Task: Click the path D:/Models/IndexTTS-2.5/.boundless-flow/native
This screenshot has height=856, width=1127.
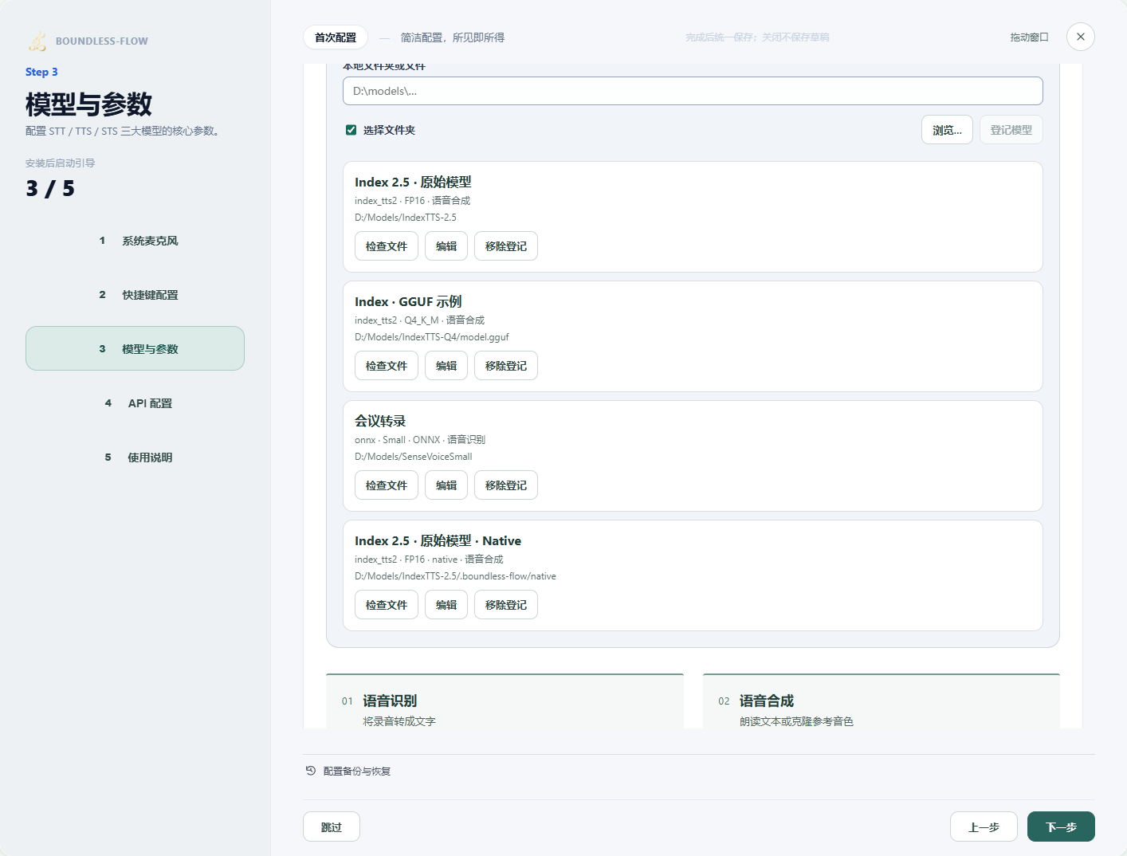Action: click(x=456, y=576)
